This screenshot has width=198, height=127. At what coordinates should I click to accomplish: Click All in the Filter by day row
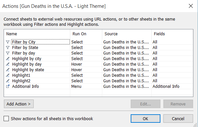(155, 53)
